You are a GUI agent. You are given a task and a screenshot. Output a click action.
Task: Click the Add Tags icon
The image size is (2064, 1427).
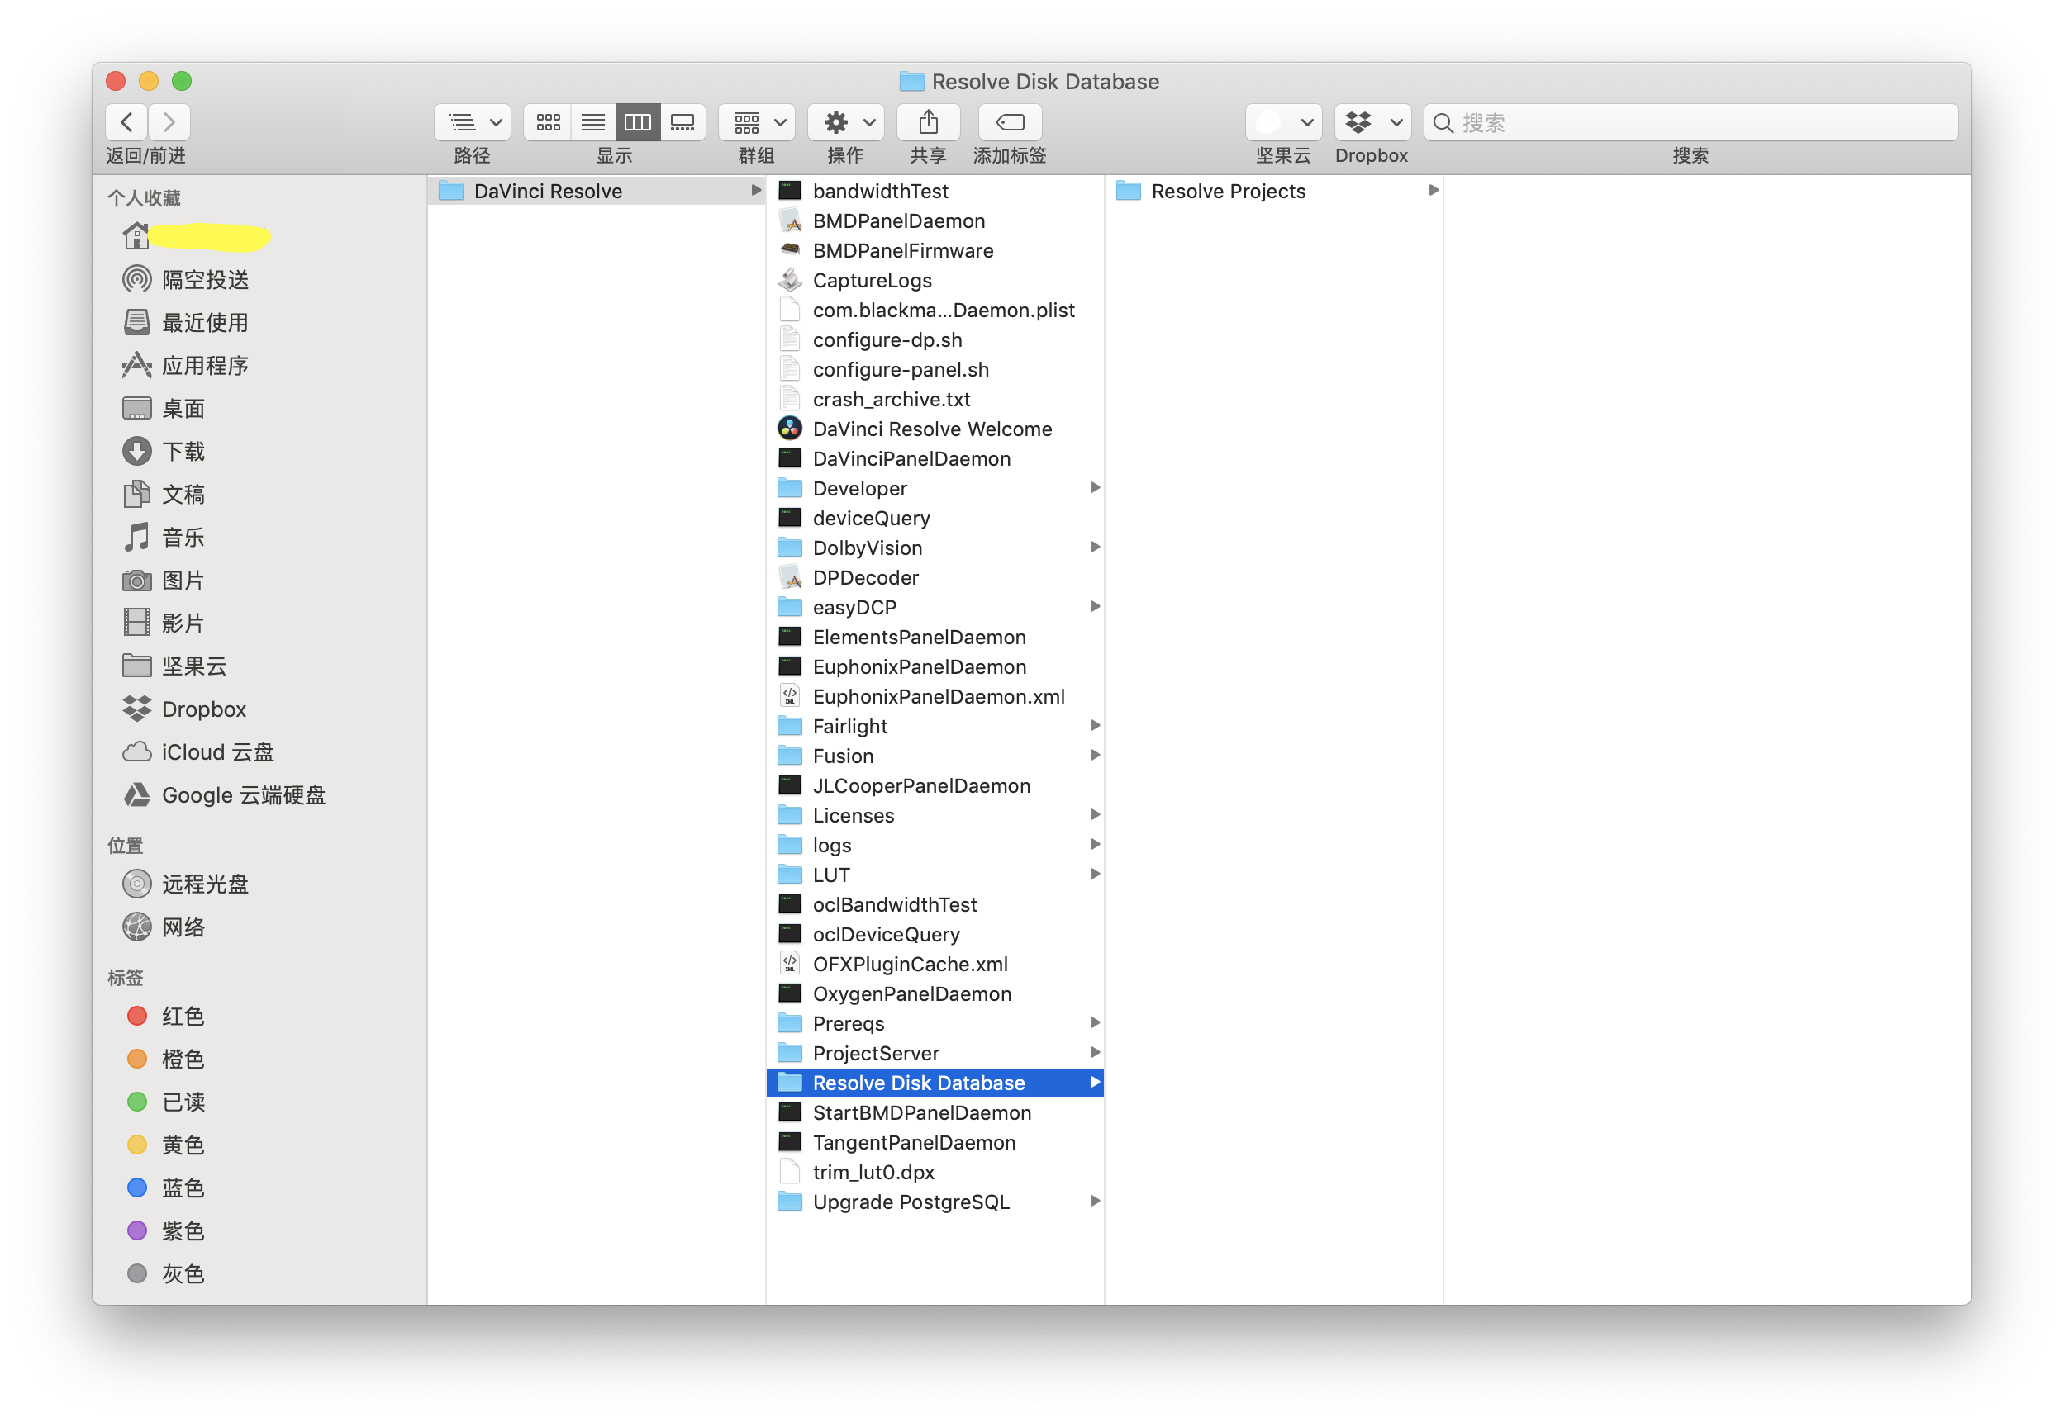1009,122
